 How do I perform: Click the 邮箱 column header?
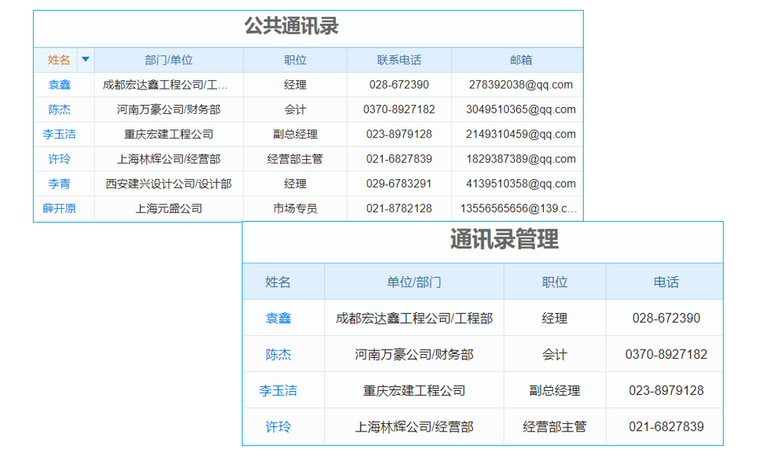click(x=522, y=59)
